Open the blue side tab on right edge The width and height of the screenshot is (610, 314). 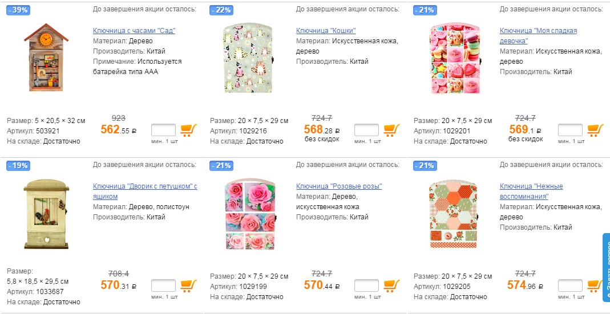tap(606, 268)
